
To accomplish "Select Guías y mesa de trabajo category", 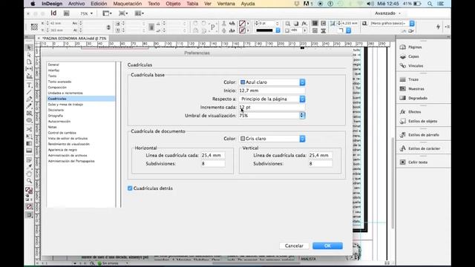I will [x=65, y=105].
